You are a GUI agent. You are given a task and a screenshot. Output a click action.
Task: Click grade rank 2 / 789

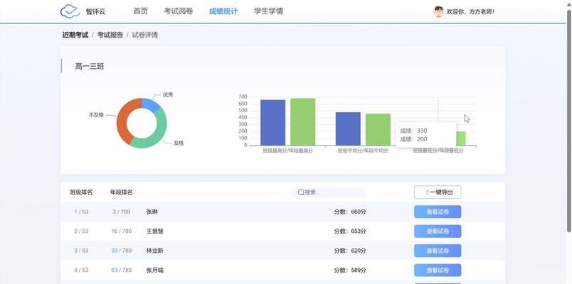pos(122,212)
